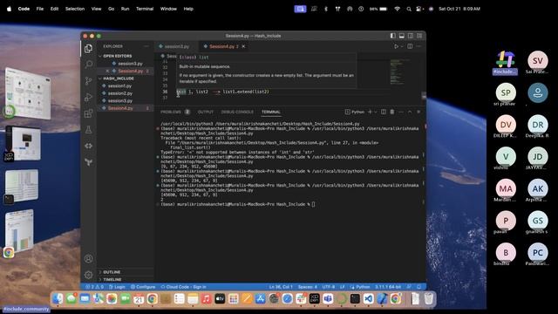The image size is (558, 314).
Task: Open the Extensions view
Action: coord(89,113)
